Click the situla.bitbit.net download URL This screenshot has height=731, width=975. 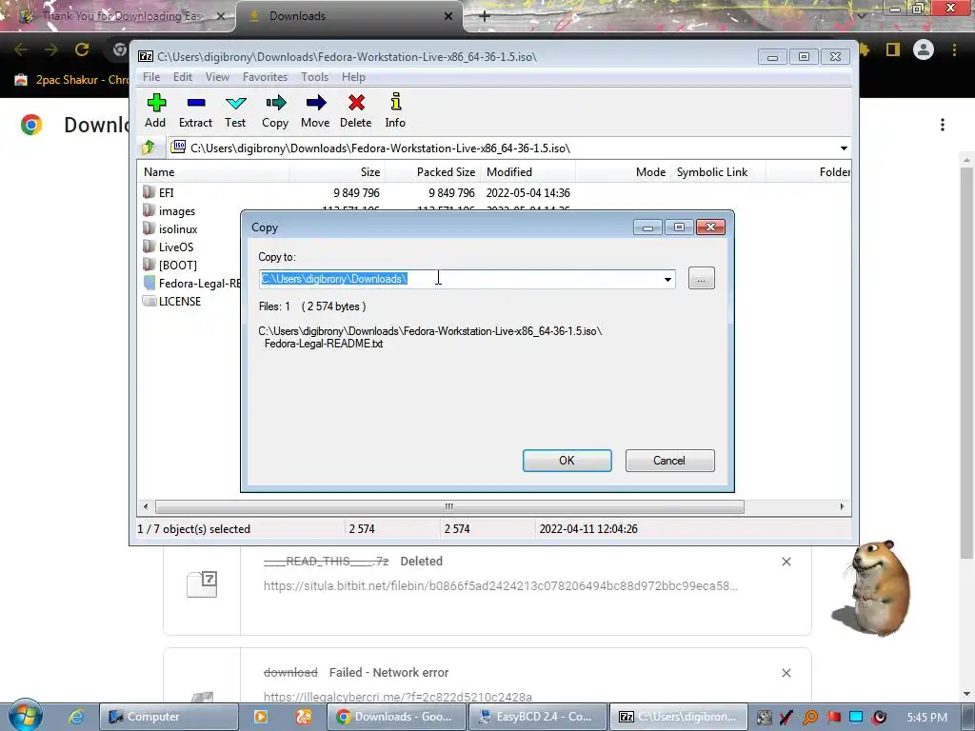point(501,586)
